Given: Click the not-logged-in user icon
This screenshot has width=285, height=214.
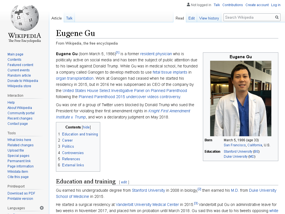Looking at the screenshot, I should pyautogui.click(x=188, y=4).
